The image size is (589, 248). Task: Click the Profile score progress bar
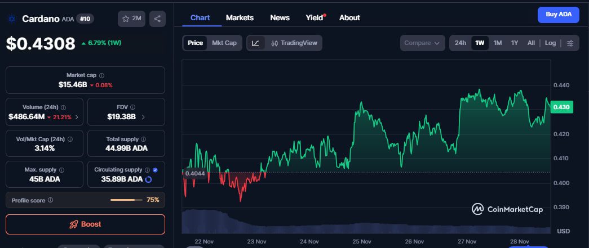click(126, 200)
